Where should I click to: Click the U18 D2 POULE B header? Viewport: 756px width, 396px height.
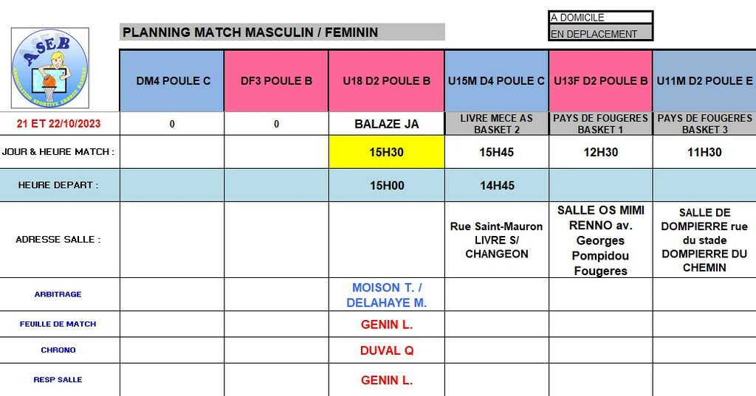point(386,81)
